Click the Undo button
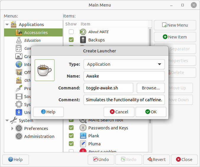This screenshot has width=200, height=167. [101, 160]
